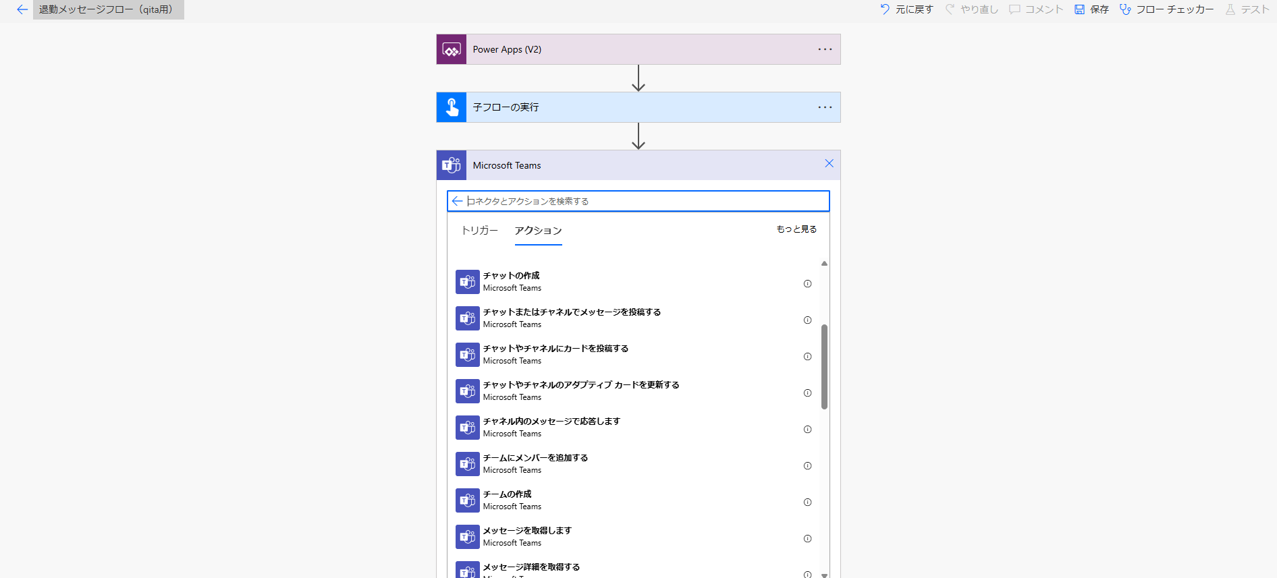The image size is (1277, 578).
Task: Click Teams icon beside チャットやチャネルにカードを投稿する
Action: 468,355
